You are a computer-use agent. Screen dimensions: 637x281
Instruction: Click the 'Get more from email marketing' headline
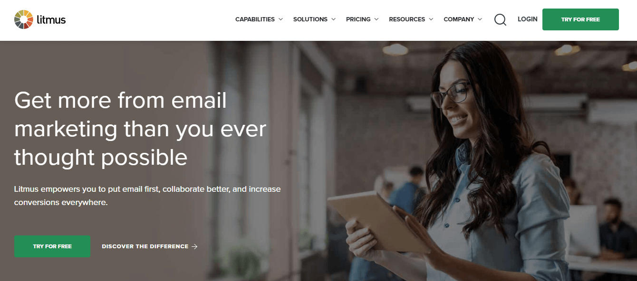click(x=140, y=129)
